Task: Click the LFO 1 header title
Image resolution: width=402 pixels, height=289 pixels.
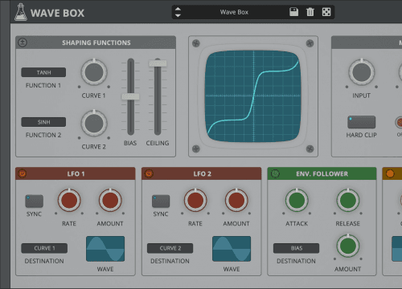Action: click(x=76, y=173)
